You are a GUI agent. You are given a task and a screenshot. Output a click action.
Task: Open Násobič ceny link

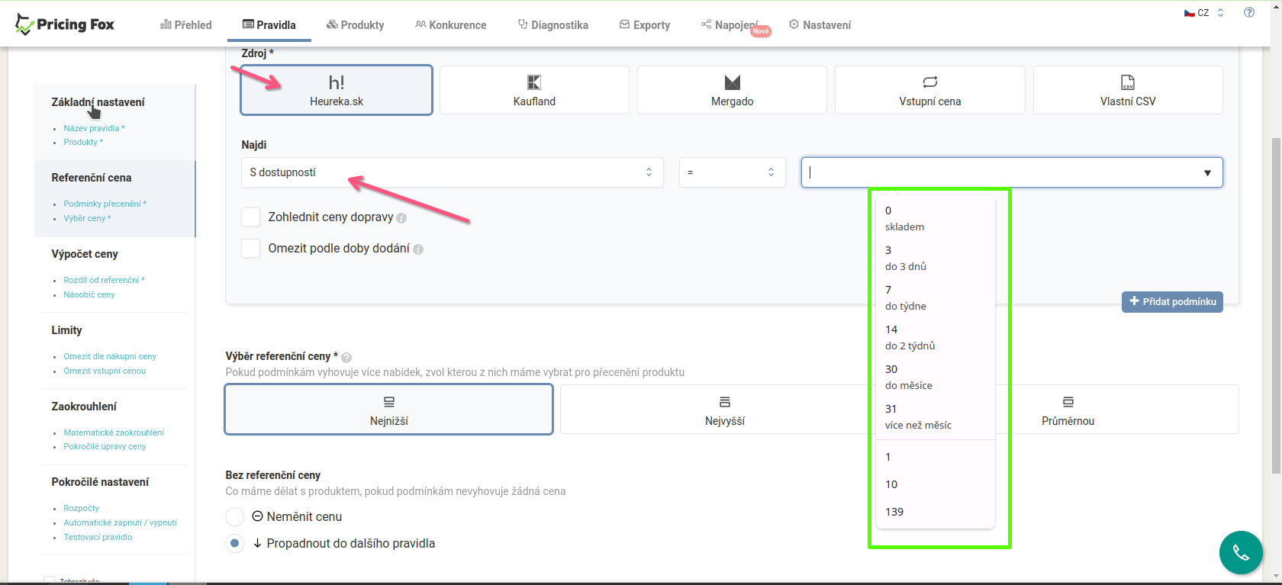pos(89,294)
